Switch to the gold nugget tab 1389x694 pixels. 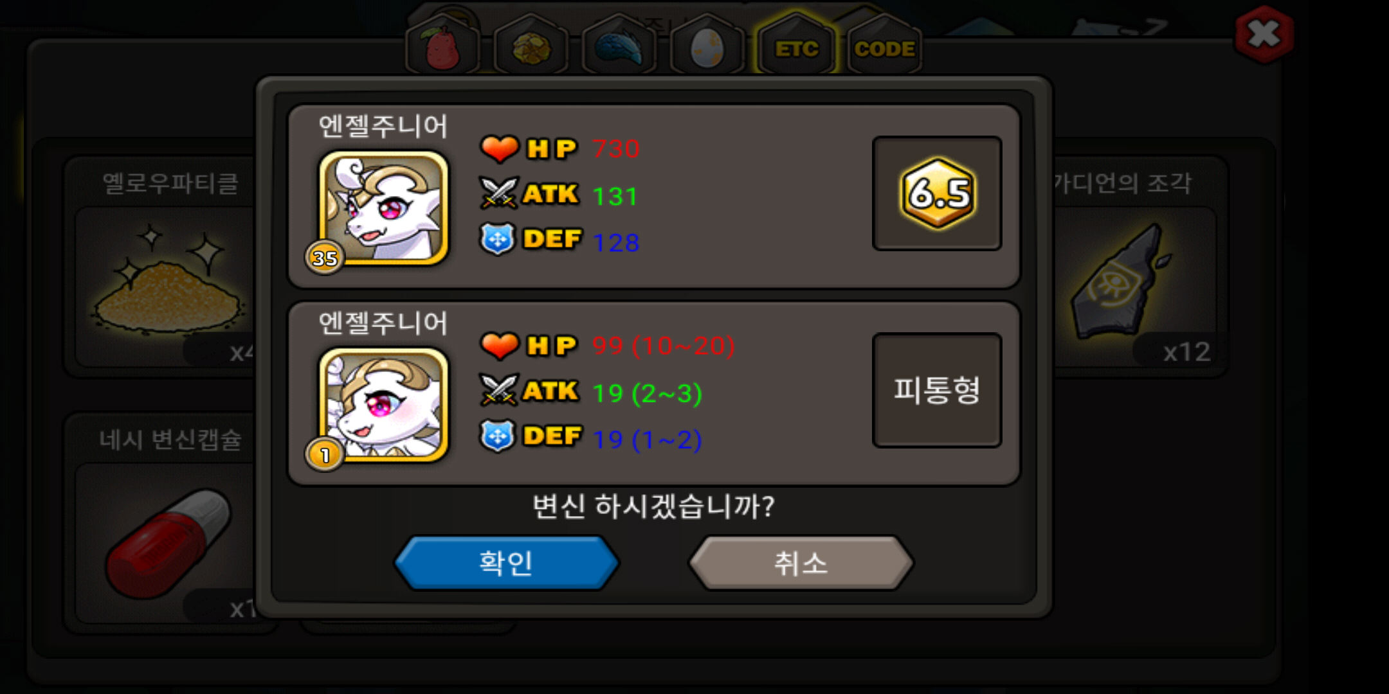[531, 46]
